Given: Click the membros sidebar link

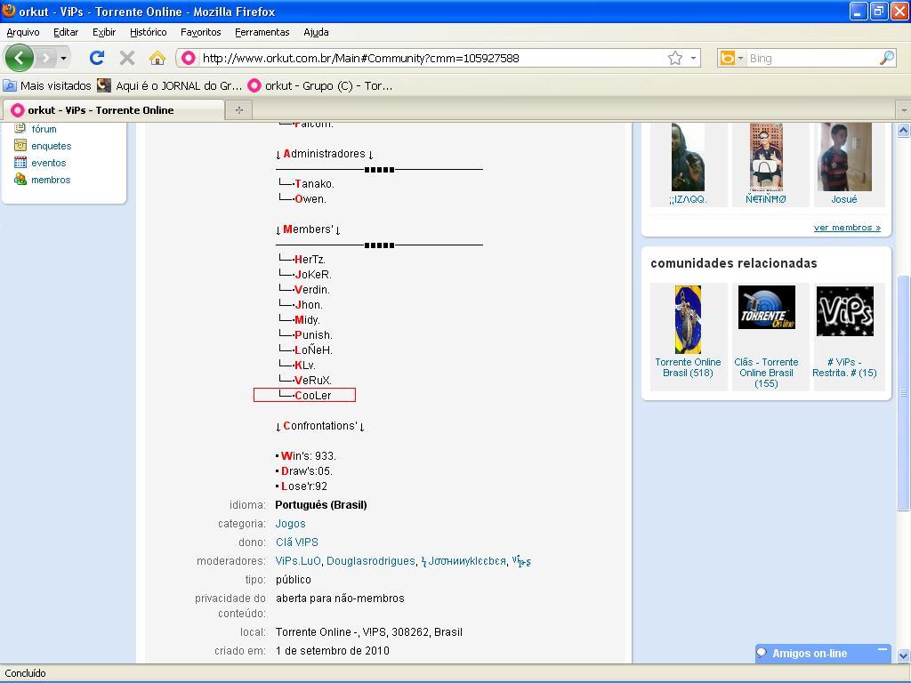Looking at the screenshot, I should point(51,180).
